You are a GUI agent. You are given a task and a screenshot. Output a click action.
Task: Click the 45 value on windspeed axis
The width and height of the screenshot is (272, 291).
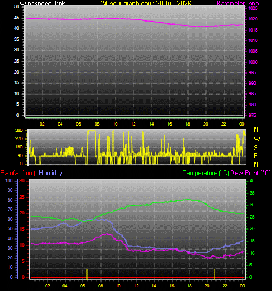pos(16,18)
